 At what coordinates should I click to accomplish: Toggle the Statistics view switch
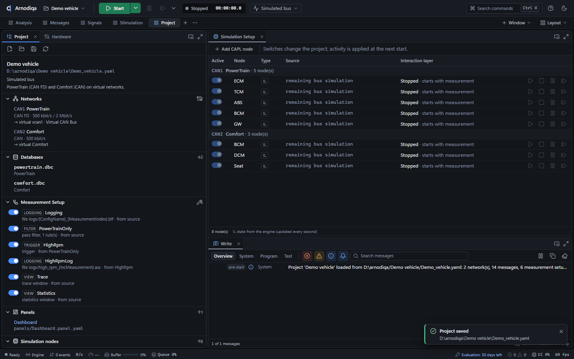pos(14,293)
